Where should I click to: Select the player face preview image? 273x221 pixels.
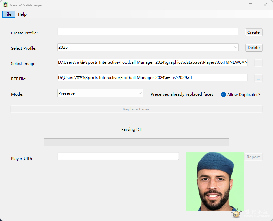pyautogui.click(x=214, y=182)
